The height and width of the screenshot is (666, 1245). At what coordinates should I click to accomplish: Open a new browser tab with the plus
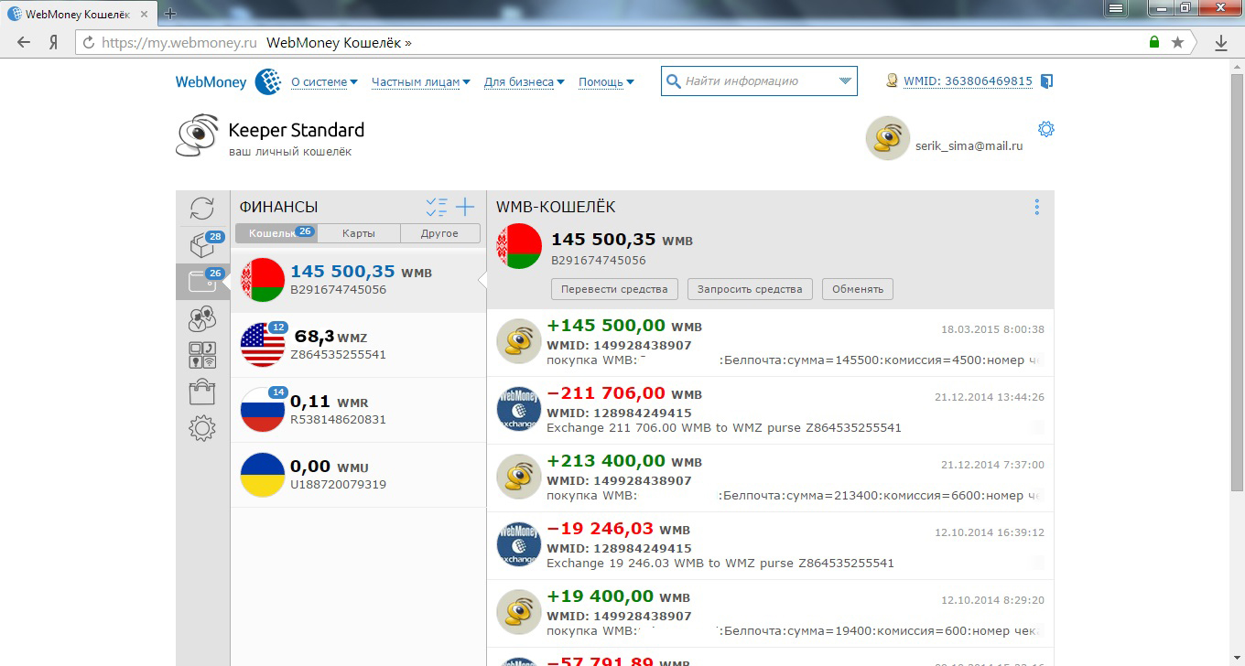pos(170,13)
